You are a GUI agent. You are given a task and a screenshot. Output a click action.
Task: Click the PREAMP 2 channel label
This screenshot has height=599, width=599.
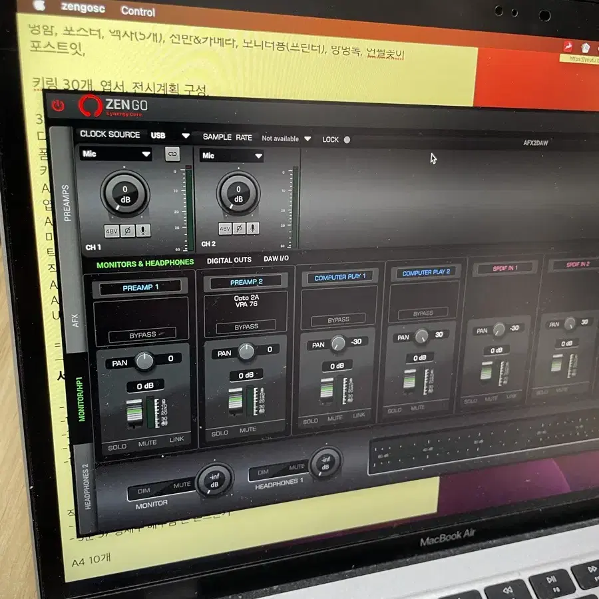246,282
